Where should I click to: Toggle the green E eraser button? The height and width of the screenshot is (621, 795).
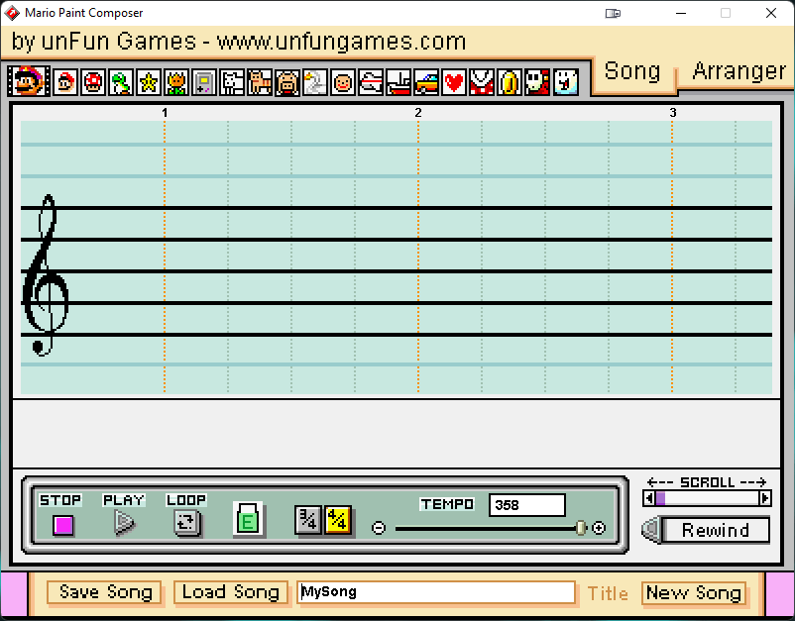[x=248, y=519]
